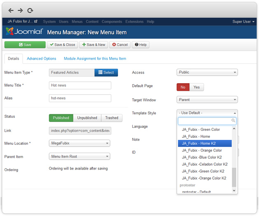Open Module Assignment for this Menu Item tab
Screen dimensions: 259x216
[95, 58]
